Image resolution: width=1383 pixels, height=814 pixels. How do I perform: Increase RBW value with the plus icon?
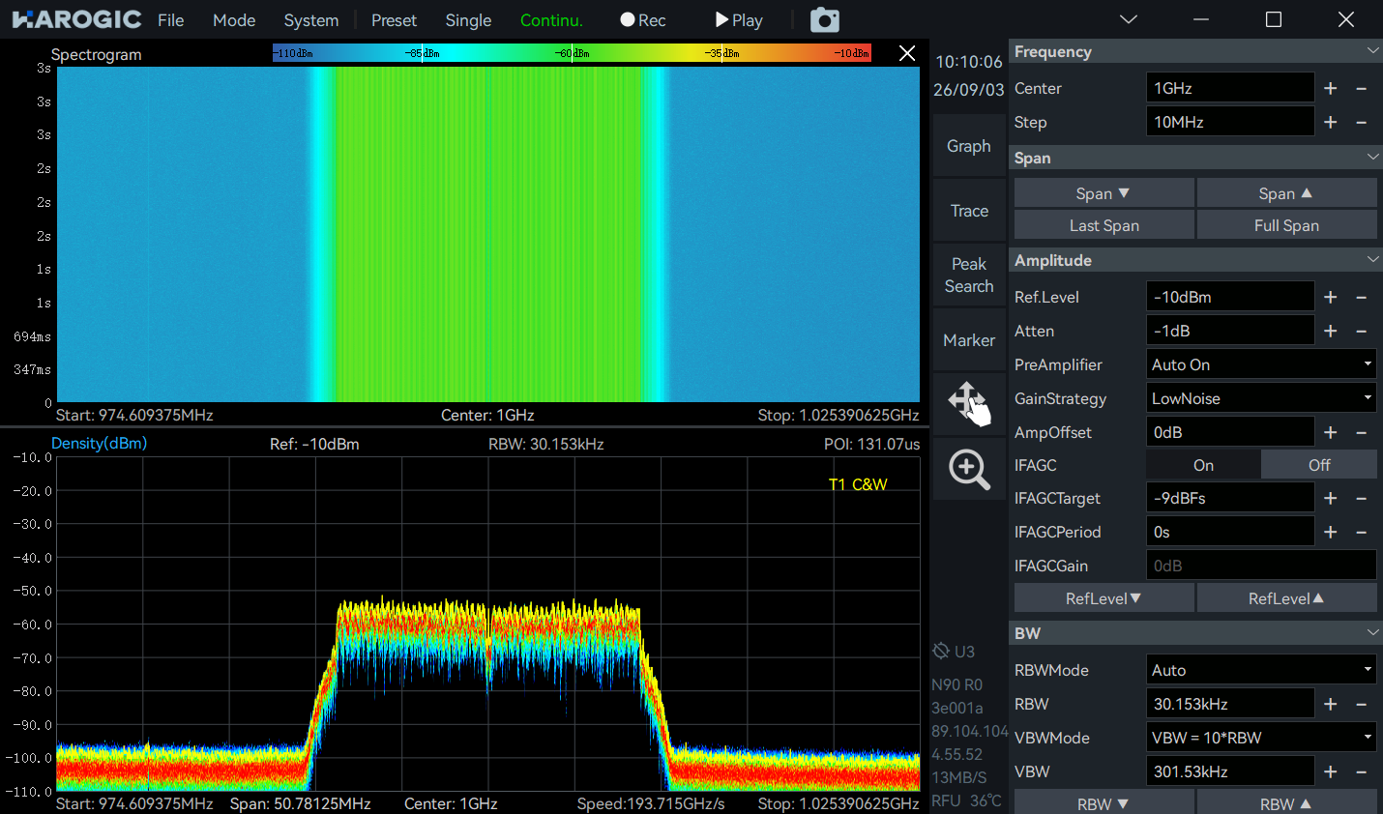1331,704
